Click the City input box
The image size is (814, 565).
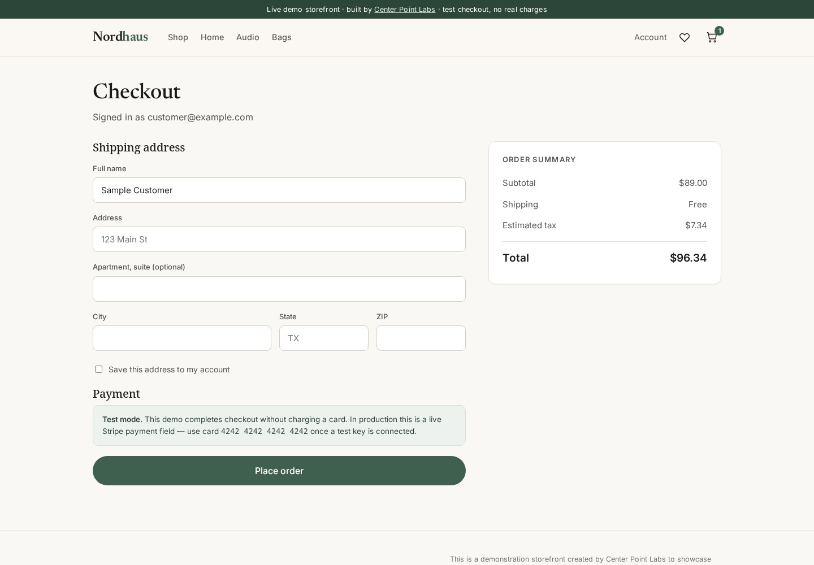click(182, 338)
